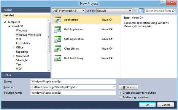Select the Unit Test Library template icon

[x=58, y=58]
